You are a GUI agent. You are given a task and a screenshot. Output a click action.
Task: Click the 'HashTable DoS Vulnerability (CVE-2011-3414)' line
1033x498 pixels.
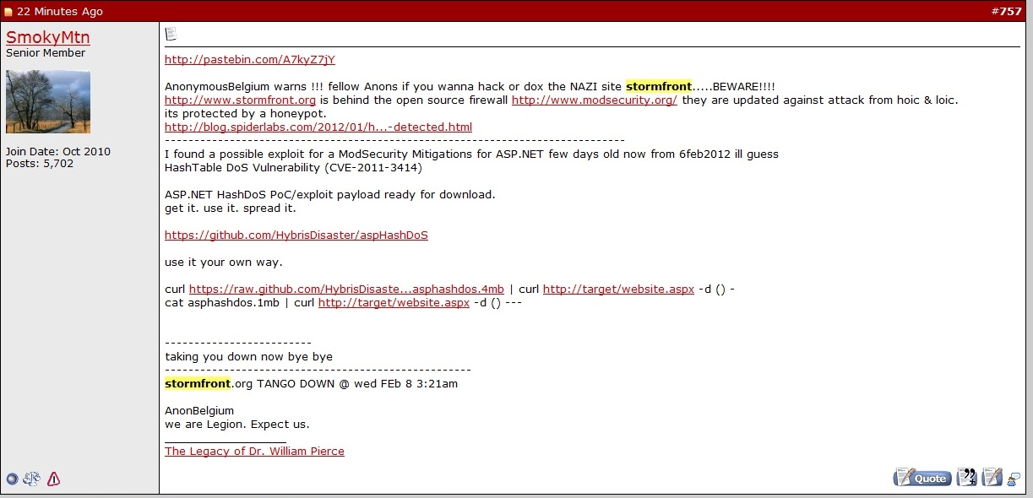[x=293, y=168]
